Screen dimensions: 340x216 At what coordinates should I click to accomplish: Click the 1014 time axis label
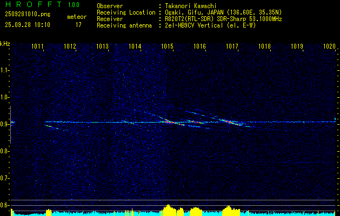[135, 46]
